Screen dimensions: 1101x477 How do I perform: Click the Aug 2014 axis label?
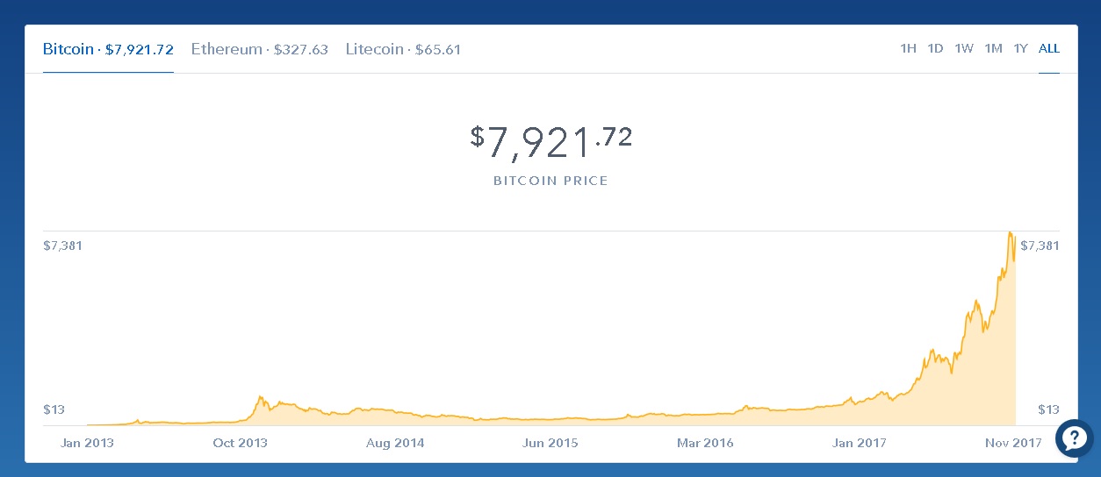[x=395, y=443]
